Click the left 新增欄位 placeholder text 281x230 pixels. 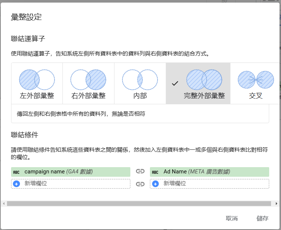click(36, 184)
